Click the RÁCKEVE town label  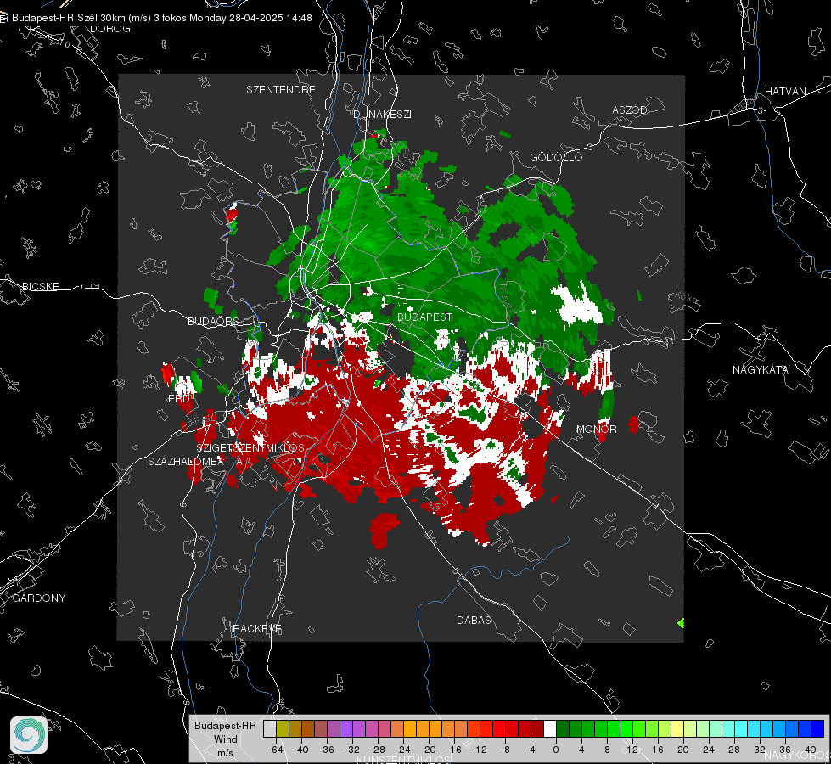point(257,628)
